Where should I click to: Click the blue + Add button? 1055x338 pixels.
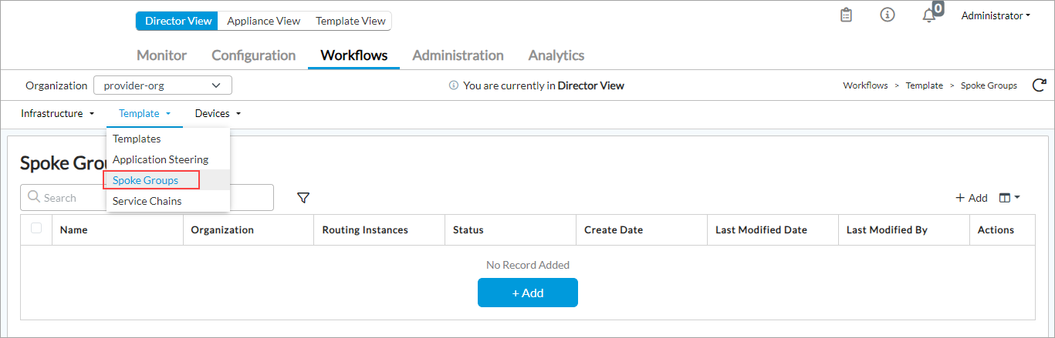527,293
